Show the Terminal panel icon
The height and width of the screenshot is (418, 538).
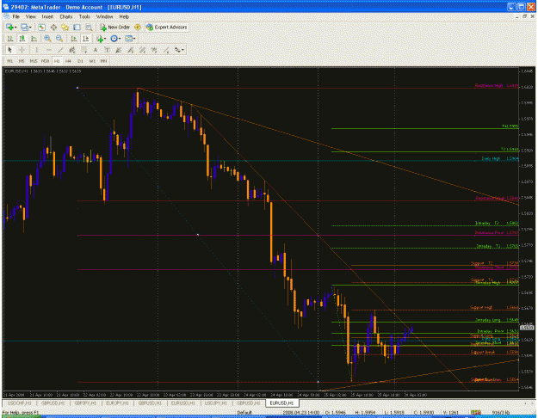pyautogui.click(x=77, y=27)
